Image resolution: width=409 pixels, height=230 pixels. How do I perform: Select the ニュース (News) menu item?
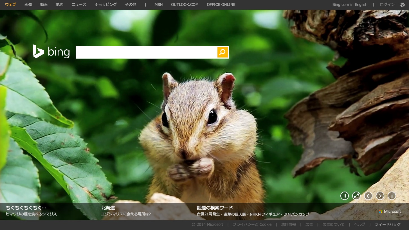[x=79, y=4]
